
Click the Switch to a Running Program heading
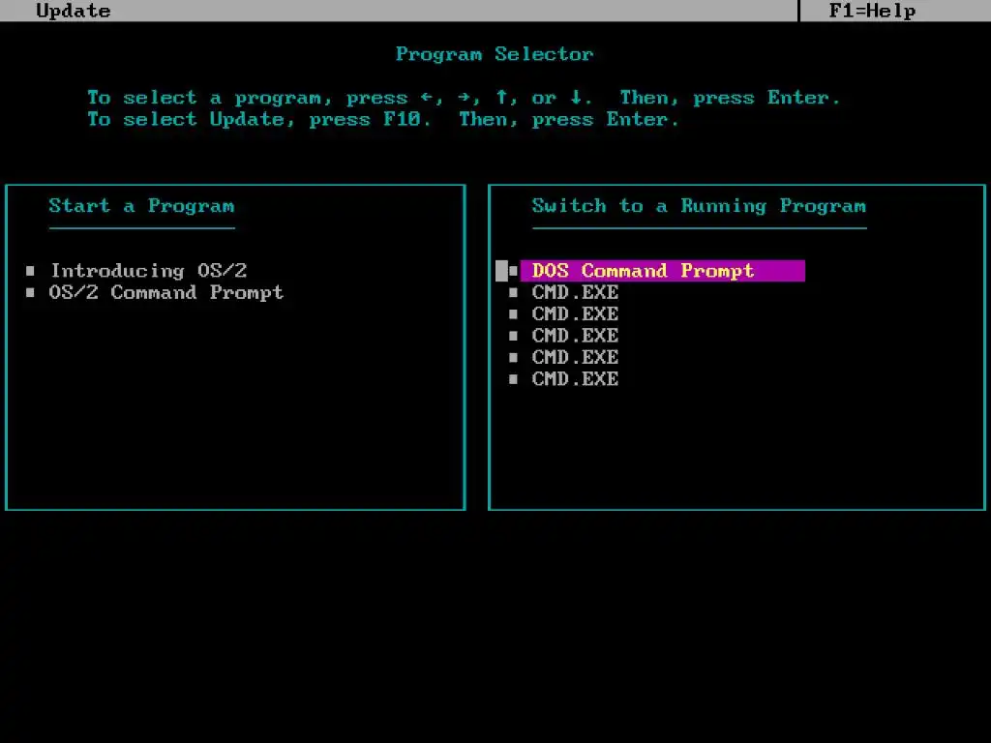click(x=699, y=206)
